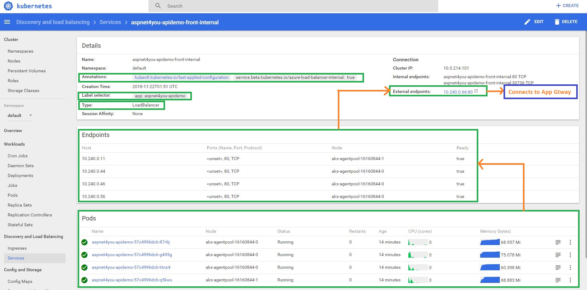Open Replica Sets in the sidebar
Image resolution: width=587 pixels, height=290 pixels.
point(20,205)
